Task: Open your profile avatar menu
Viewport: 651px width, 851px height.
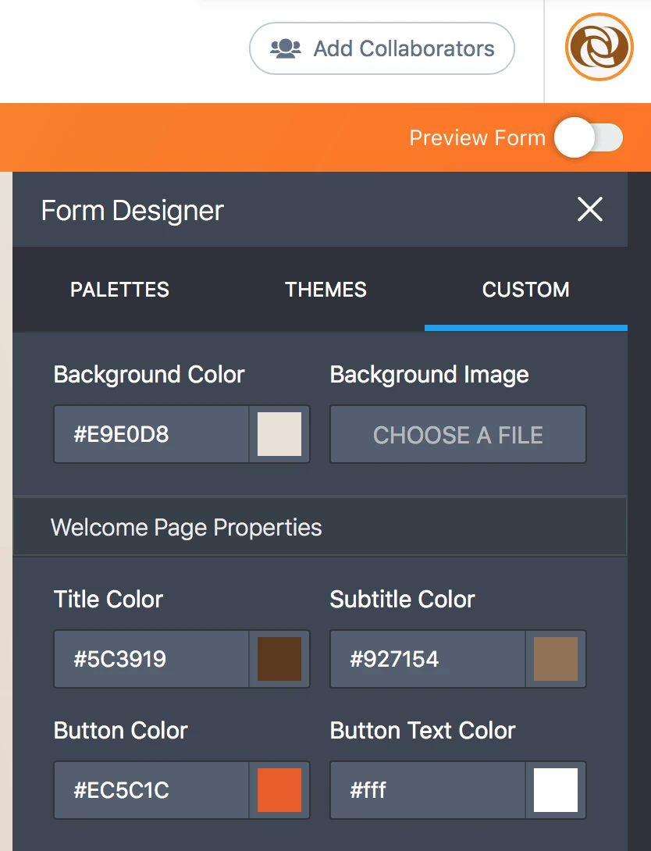Action: (598, 47)
